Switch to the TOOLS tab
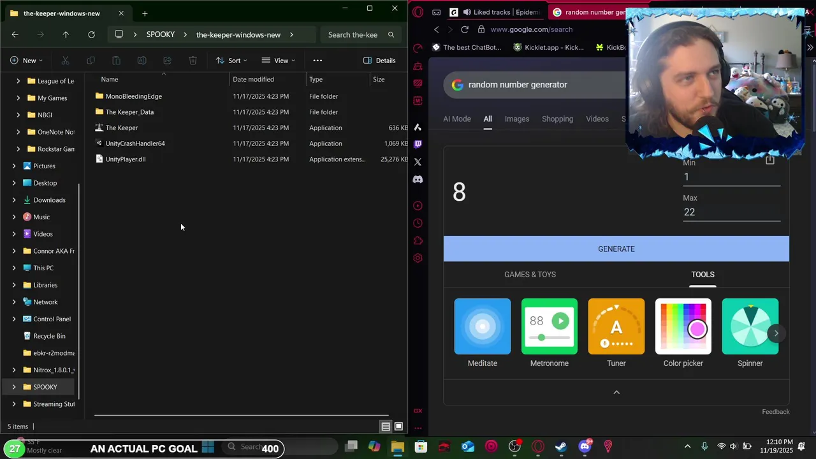 point(703,275)
